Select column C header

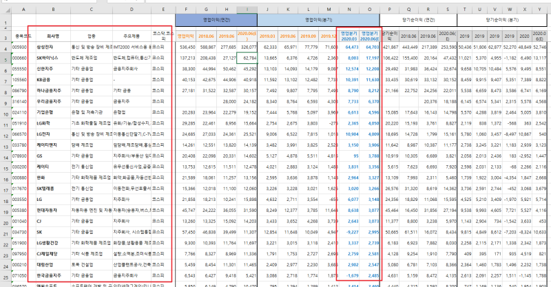[x=92, y=10]
